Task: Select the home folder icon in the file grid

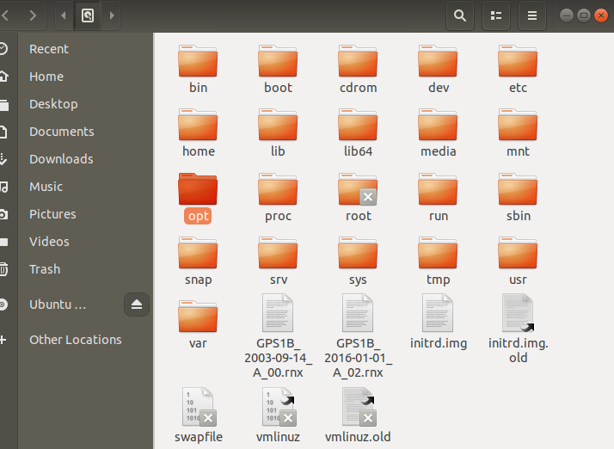Action: tap(198, 125)
